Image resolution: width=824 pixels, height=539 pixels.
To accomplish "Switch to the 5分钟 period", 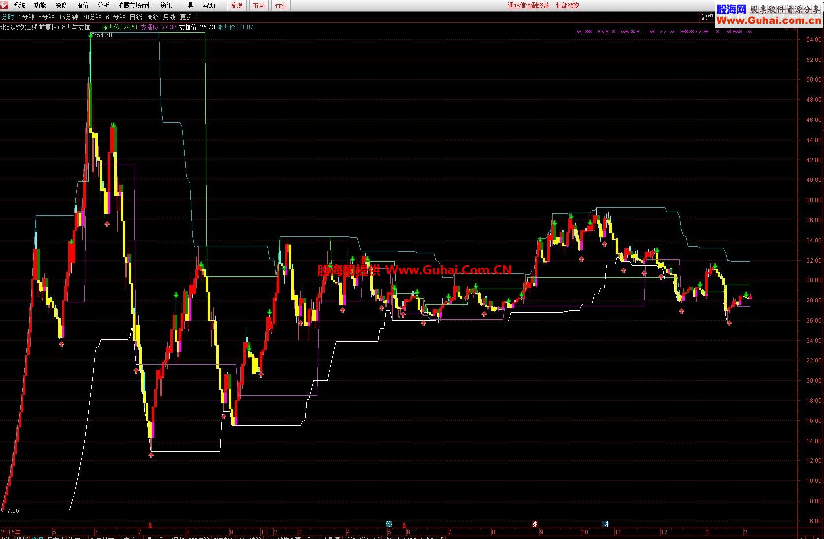I will pos(46,17).
